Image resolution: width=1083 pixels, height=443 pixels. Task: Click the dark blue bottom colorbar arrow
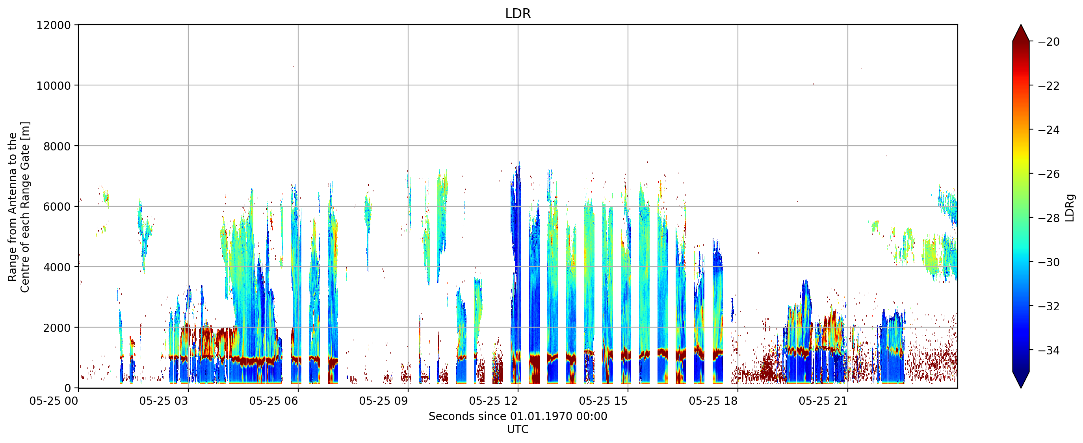point(1021,380)
